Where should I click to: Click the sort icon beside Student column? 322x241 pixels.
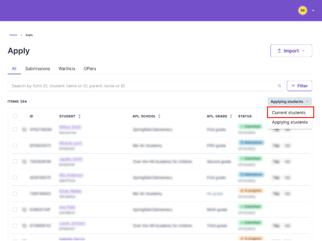coord(79,117)
